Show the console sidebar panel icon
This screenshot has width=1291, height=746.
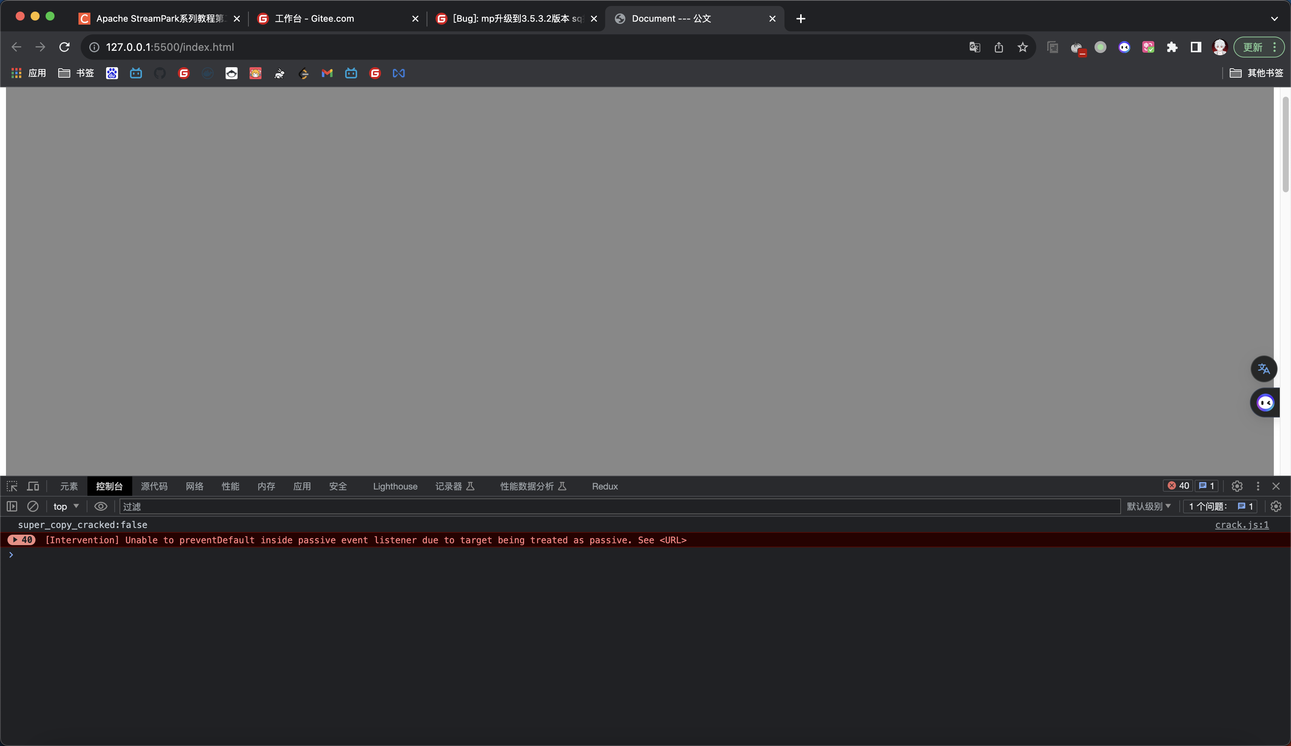12,506
